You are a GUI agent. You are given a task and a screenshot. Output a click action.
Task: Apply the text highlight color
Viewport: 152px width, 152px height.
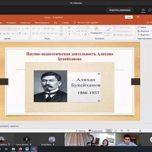click(x=20, y=34)
